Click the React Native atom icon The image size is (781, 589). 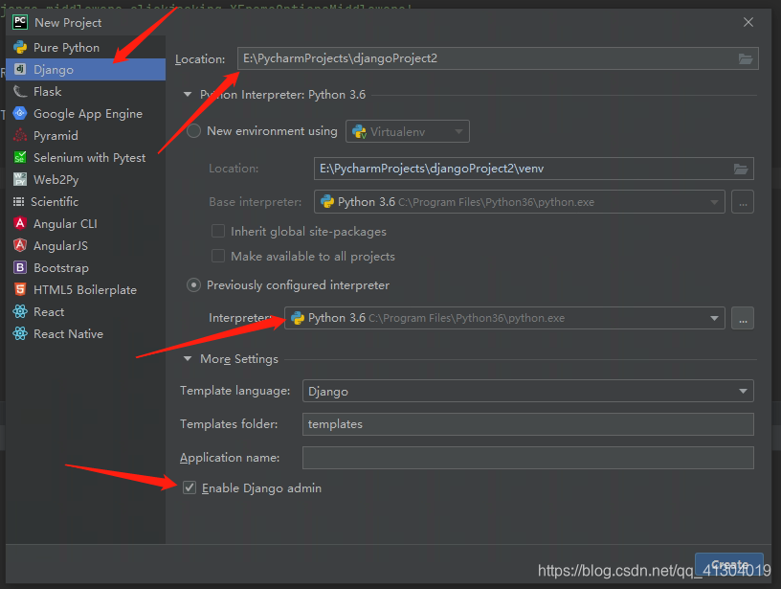tap(20, 333)
